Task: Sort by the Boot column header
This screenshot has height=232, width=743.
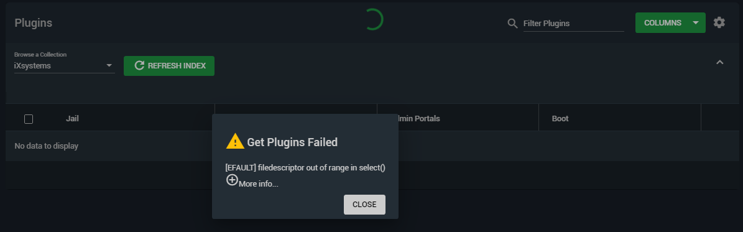Action: (560, 119)
